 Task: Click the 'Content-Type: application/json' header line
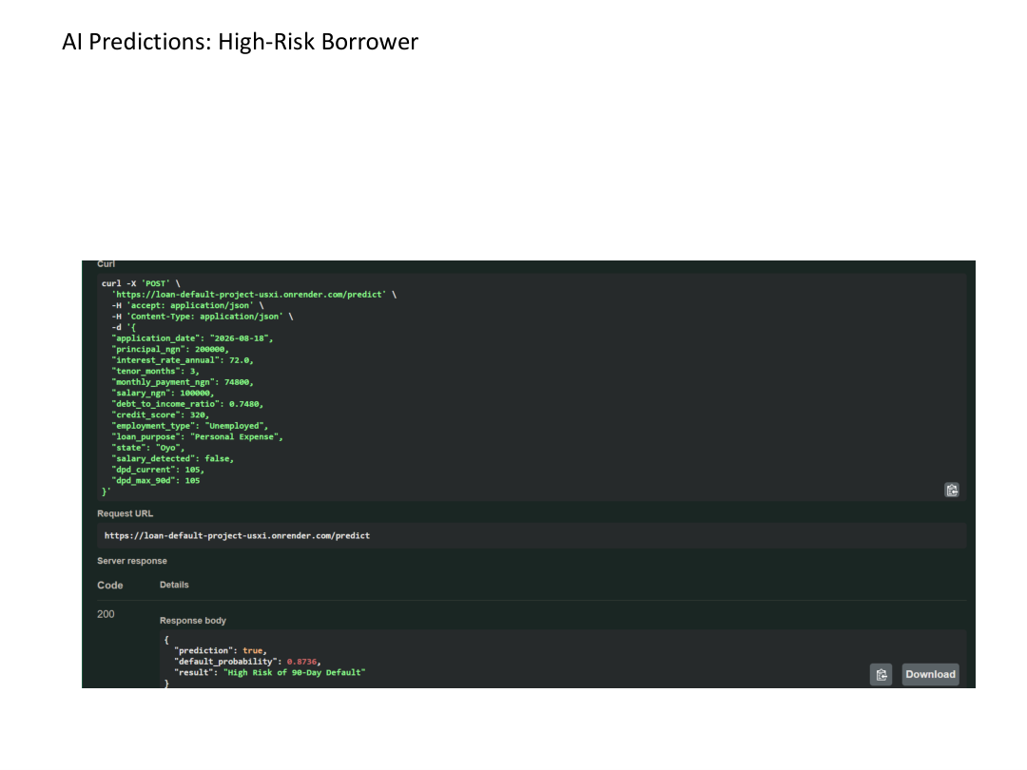[x=203, y=317]
